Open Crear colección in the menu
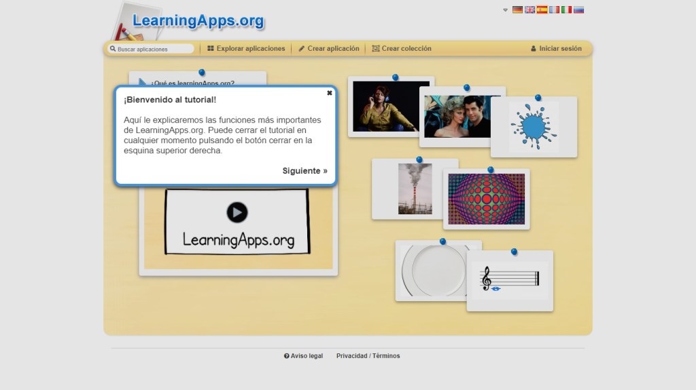Image resolution: width=696 pixels, height=390 pixels. pos(402,49)
